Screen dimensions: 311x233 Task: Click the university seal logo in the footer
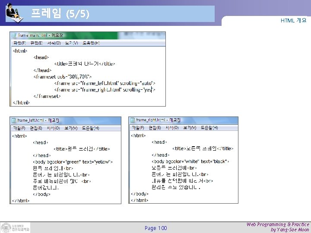tap(6, 228)
